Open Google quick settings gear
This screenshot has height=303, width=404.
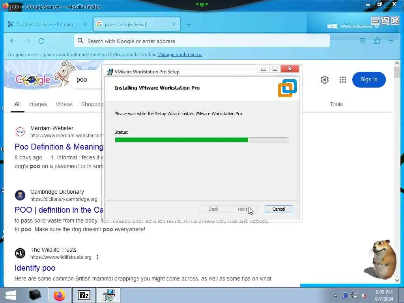tap(325, 80)
